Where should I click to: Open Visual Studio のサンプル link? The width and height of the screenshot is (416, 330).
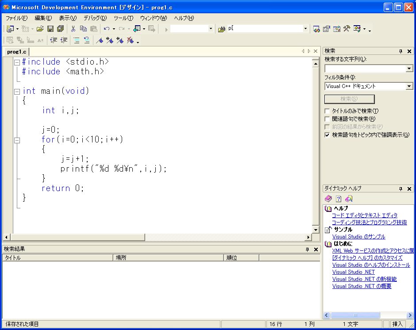tap(359, 237)
